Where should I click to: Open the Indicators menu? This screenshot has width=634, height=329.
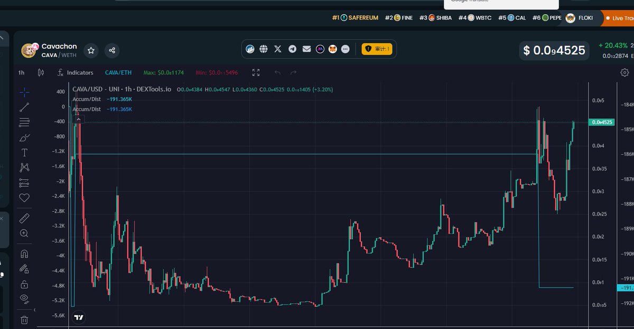(x=76, y=72)
